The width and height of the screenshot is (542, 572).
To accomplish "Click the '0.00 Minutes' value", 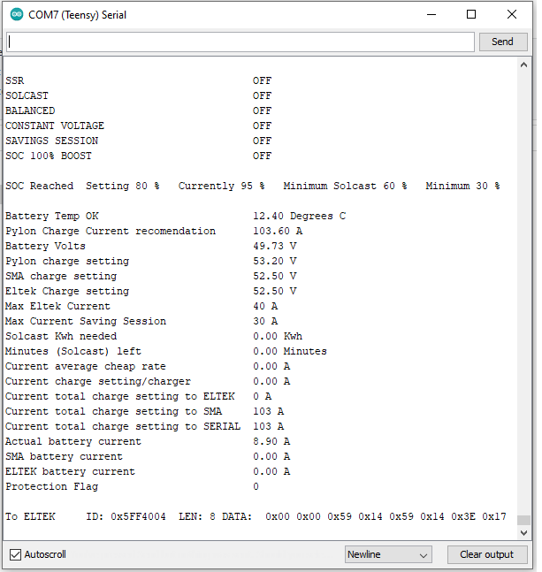I will (290, 351).
